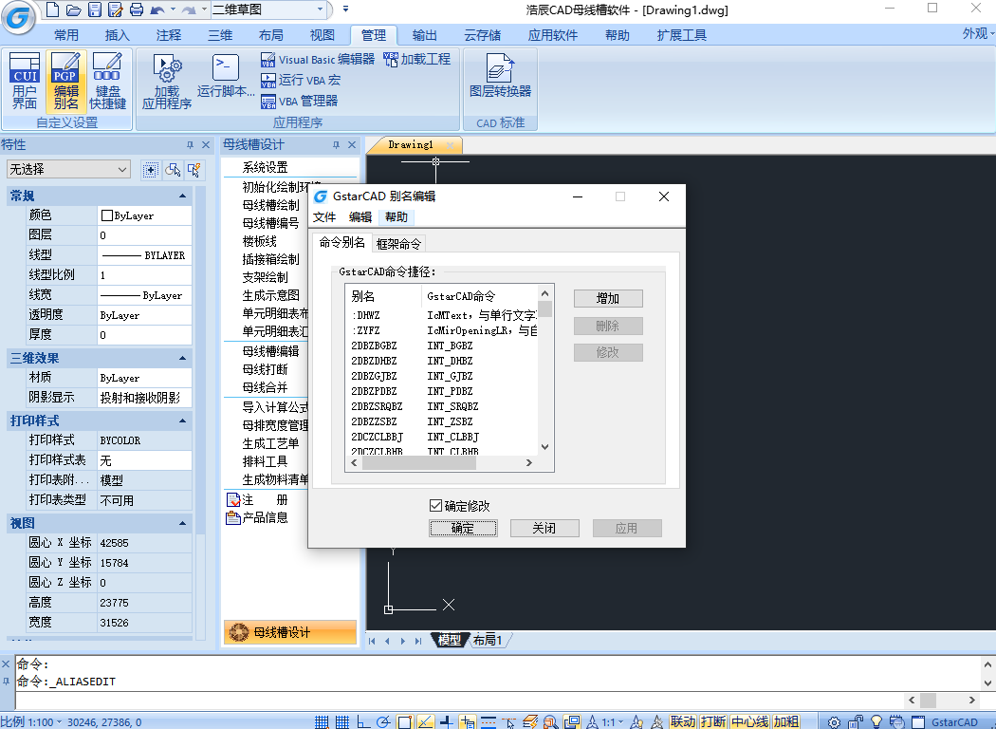Click the Save icon in quick access
Image resolution: width=996 pixels, height=729 pixels.
(95, 9)
